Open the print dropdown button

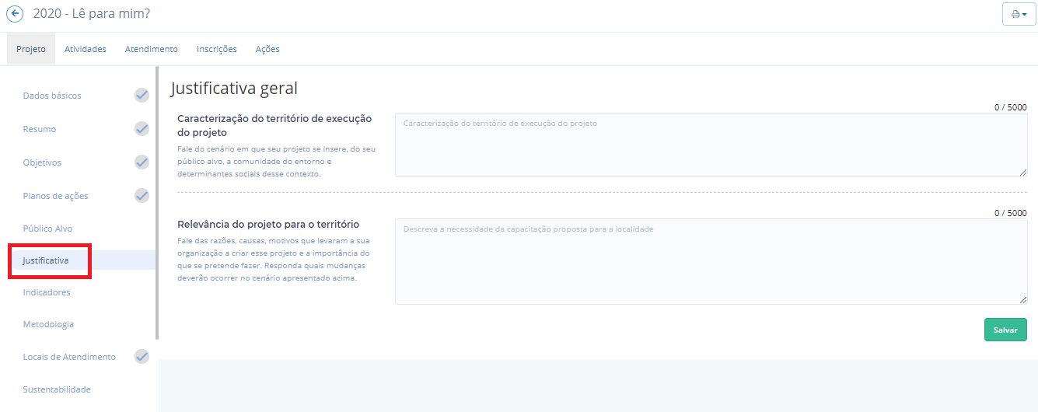pyautogui.click(x=1019, y=15)
